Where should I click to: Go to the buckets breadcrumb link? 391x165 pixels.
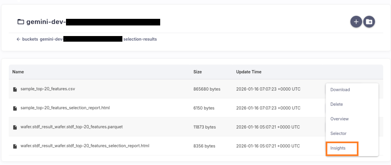point(30,39)
